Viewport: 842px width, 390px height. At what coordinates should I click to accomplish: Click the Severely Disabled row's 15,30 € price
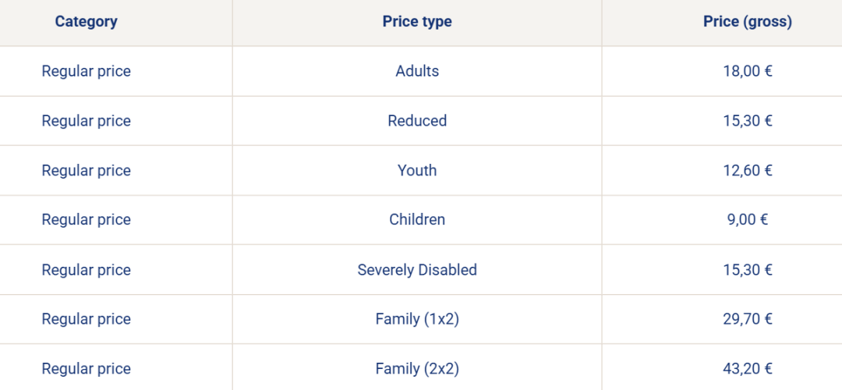(748, 269)
